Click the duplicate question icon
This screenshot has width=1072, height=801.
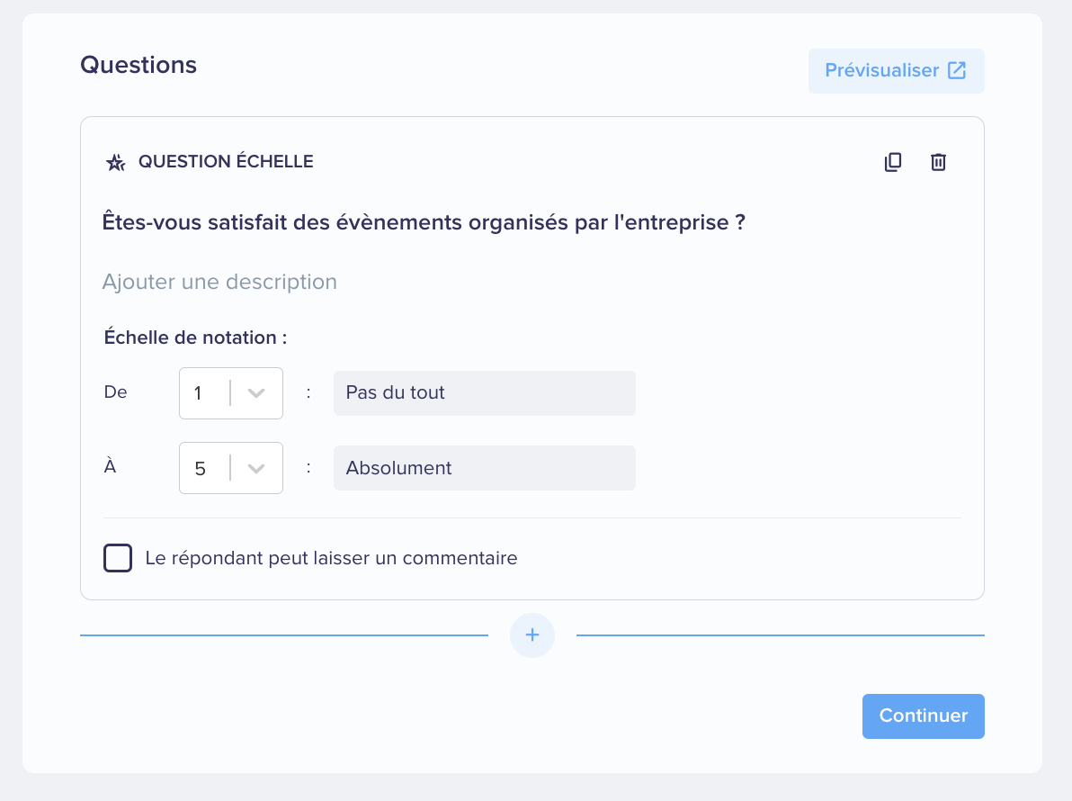point(893,162)
